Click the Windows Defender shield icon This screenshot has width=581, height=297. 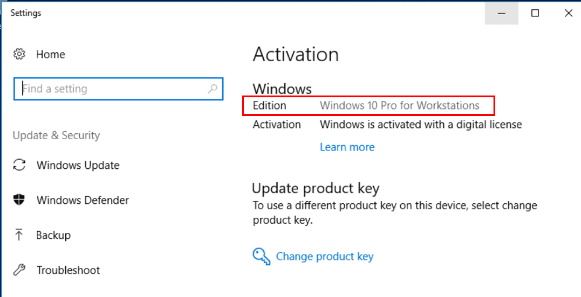coord(19,200)
